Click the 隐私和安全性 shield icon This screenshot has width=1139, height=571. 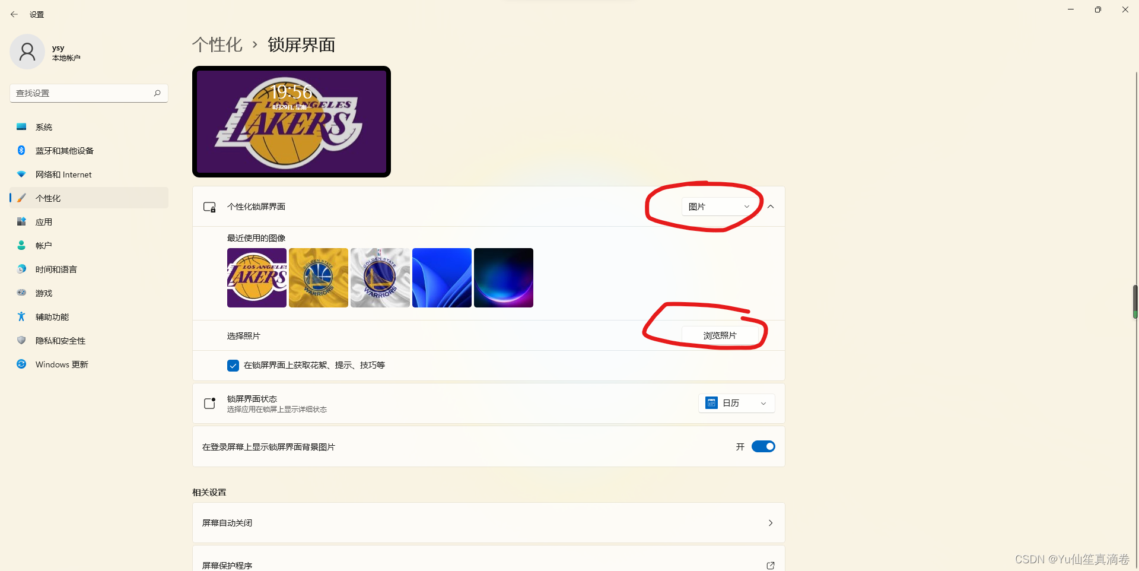click(x=21, y=340)
